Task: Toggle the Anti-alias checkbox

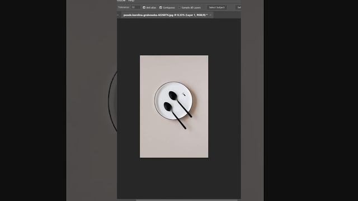Action: click(x=144, y=7)
